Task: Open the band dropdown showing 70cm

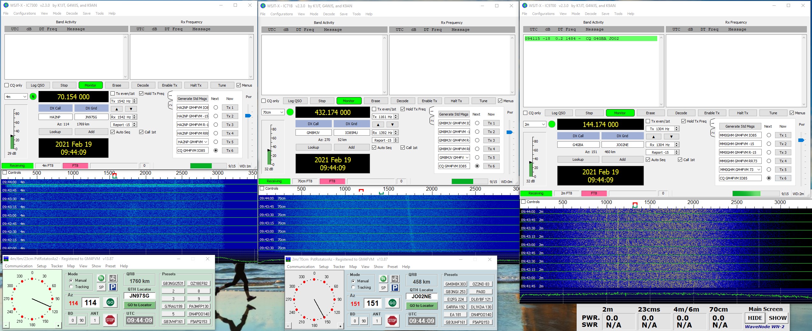Action: [273, 112]
